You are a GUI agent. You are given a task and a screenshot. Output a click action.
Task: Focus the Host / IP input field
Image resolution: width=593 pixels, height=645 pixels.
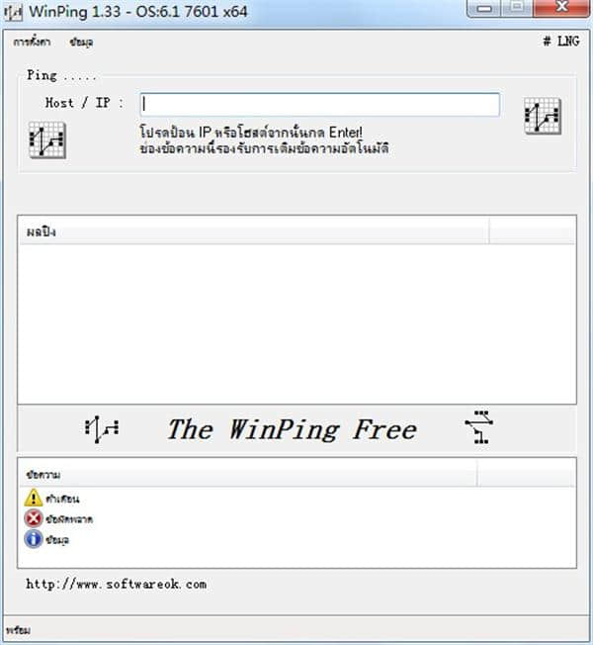[319, 105]
